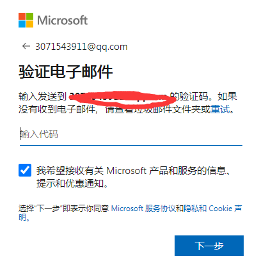The height and width of the screenshot is (277, 268).
Task: Click the red square of Microsoft logo
Action: 22,16
